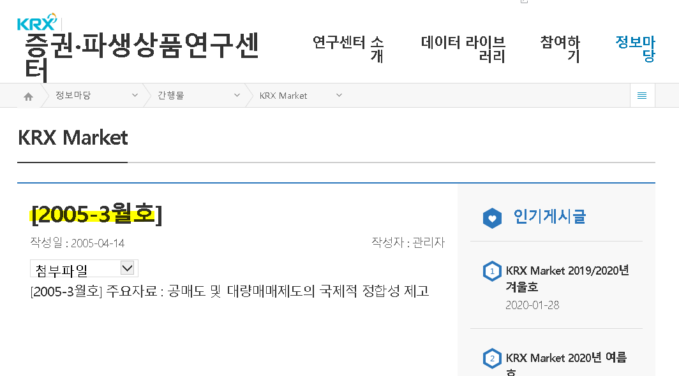
Task: Click the 인기게시글 heading
Action: (549, 216)
